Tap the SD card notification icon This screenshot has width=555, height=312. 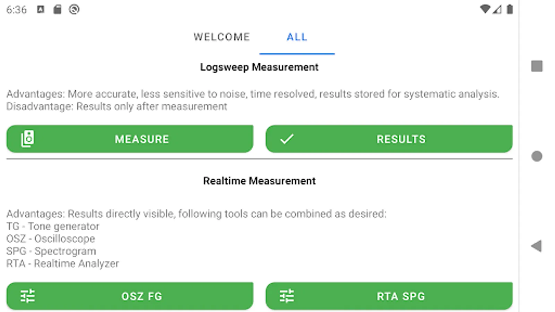pyautogui.click(x=57, y=9)
